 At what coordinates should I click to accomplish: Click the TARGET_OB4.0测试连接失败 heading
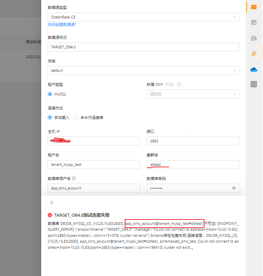pos(82,215)
